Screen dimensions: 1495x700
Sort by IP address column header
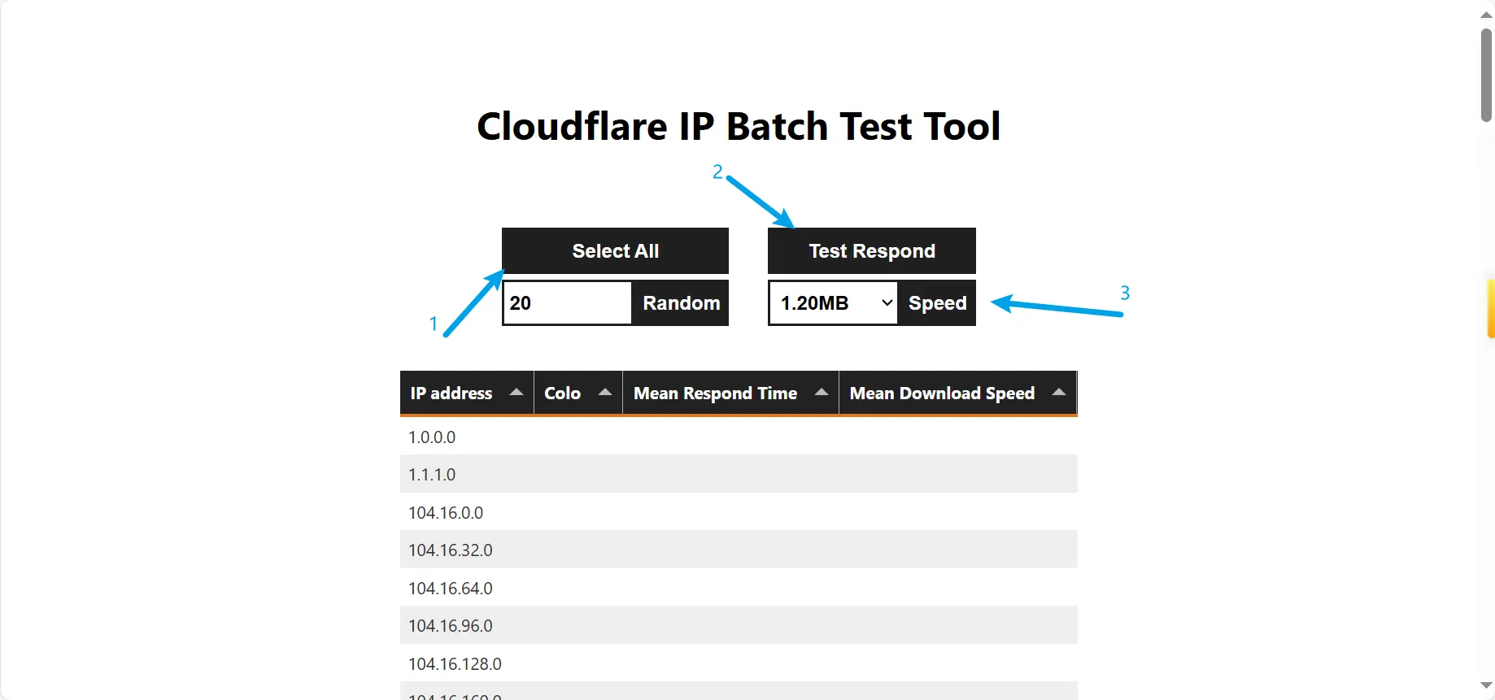[467, 393]
